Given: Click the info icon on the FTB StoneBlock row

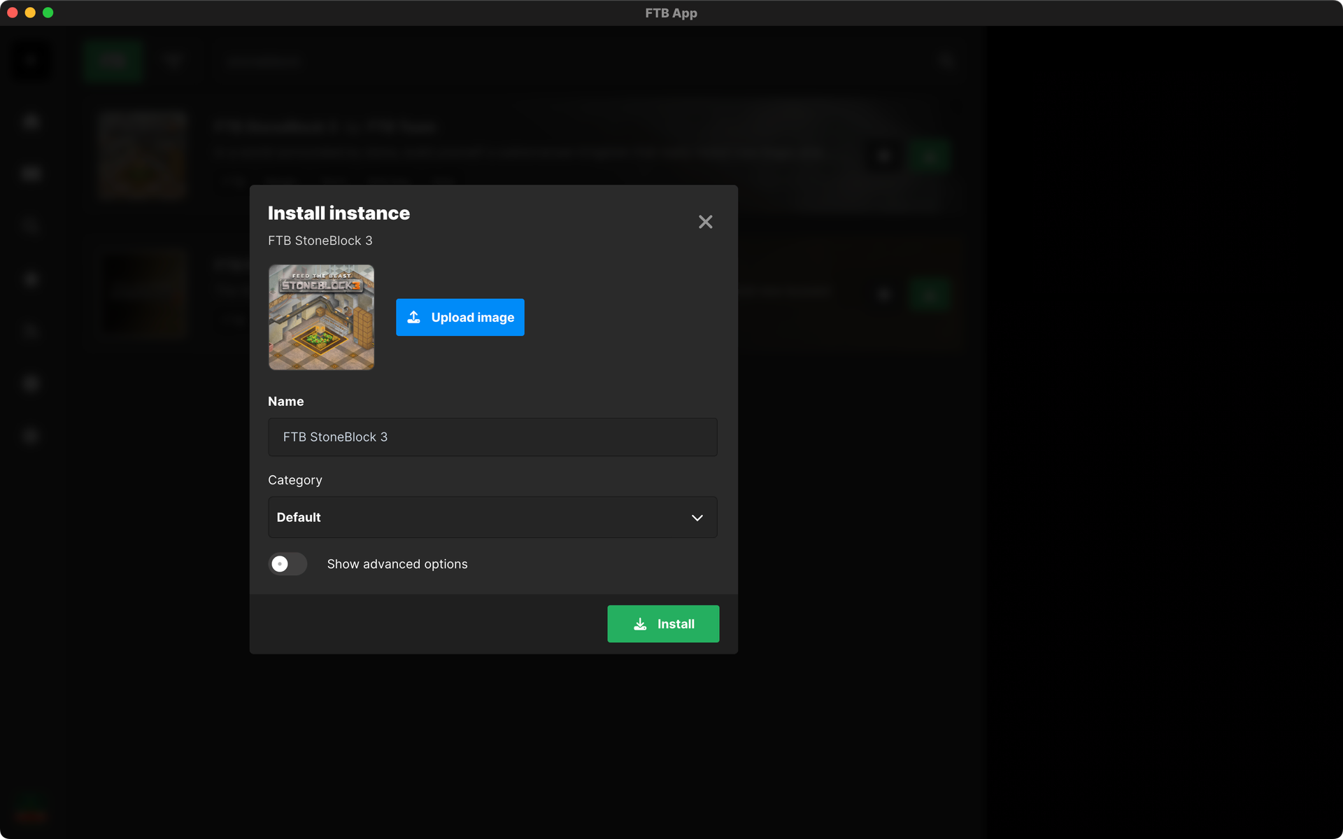Looking at the screenshot, I should pos(883,155).
